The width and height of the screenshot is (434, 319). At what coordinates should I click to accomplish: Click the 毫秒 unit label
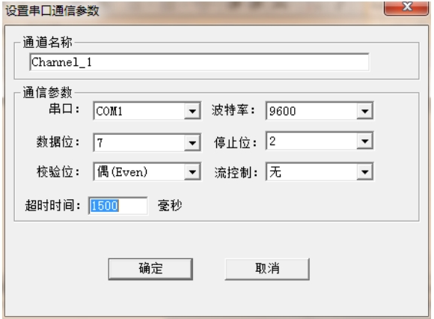[x=170, y=206]
